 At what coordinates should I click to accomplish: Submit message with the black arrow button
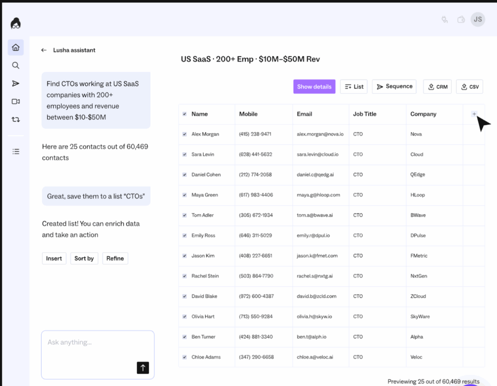pyautogui.click(x=143, y=368)
